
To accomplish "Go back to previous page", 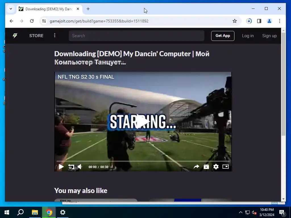I will coord(11,21).
